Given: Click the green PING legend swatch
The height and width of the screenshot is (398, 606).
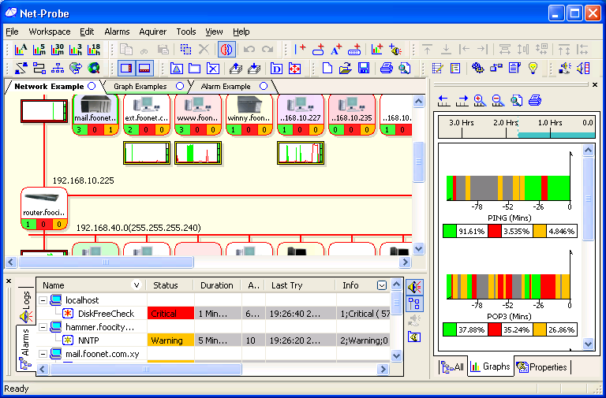Looking at the screenshot, I should click(x=450, y=231).
